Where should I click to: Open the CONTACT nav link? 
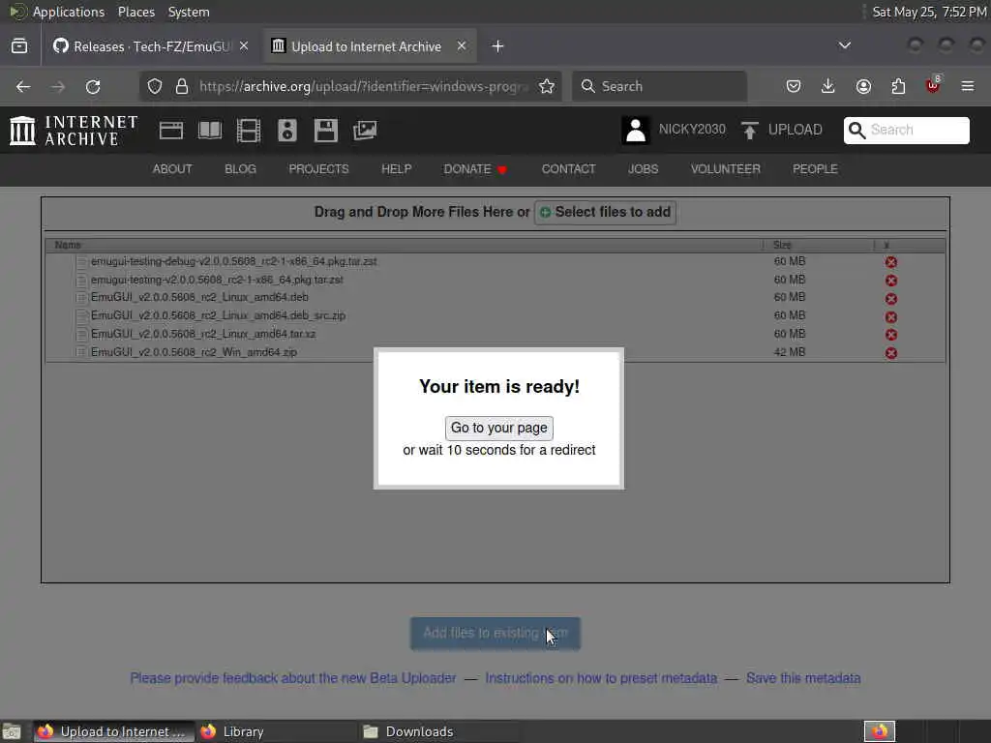(568, 169)
